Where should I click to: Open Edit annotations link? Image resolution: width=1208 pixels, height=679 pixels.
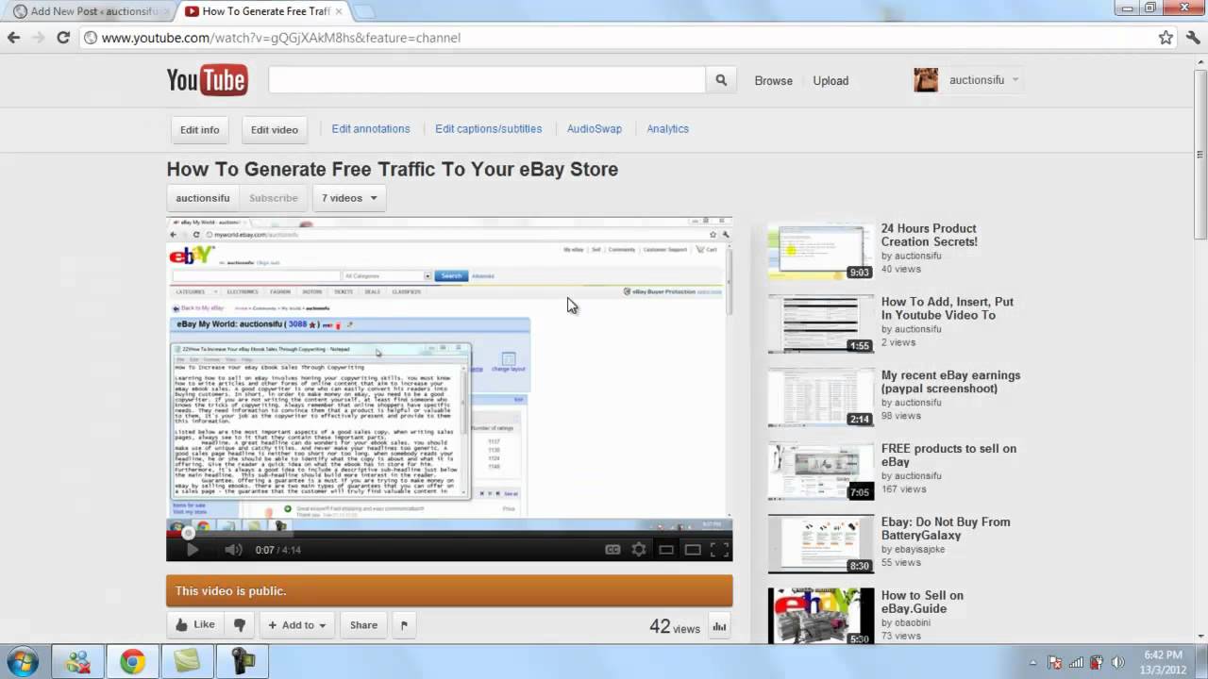[371, 129]
